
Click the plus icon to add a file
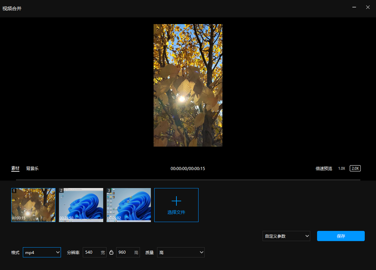click(x=176, y=201)
